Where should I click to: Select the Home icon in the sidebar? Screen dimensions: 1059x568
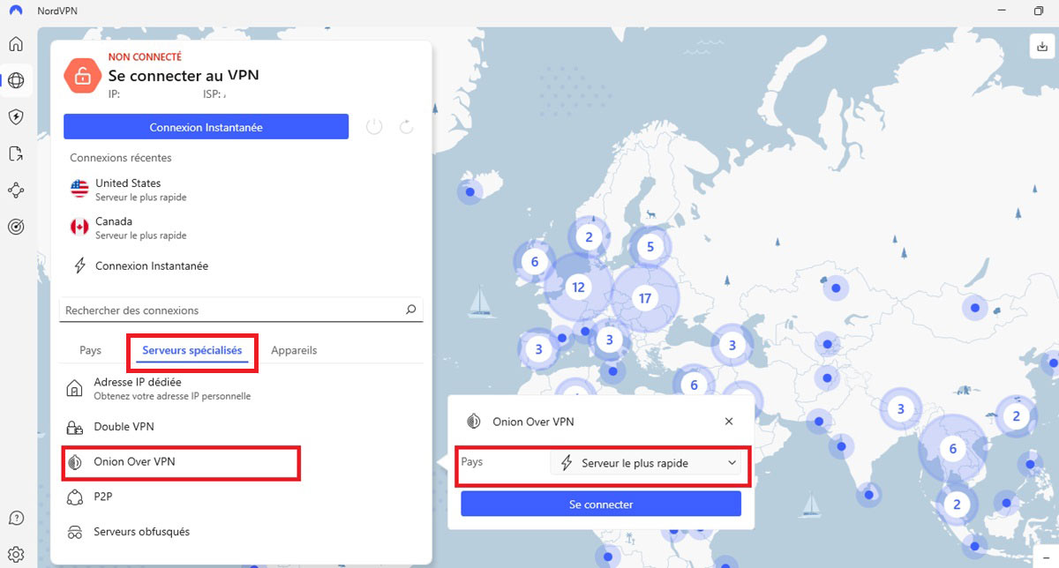(16, 43)
